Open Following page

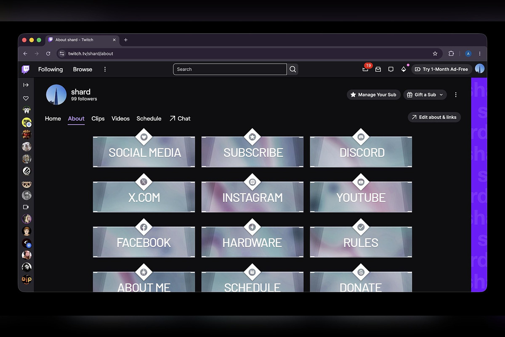point(50,69)
